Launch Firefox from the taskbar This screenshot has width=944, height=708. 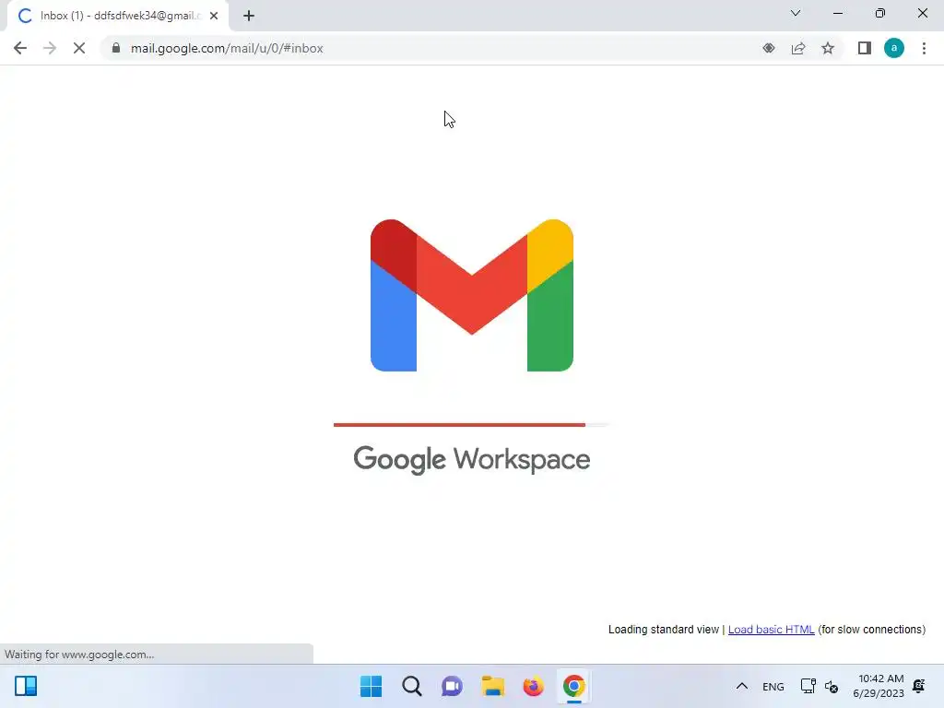click(x=534, y=686)
